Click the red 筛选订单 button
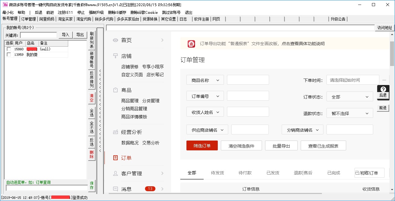Screen dimensions: 395x201 click(x=202, y=146)
